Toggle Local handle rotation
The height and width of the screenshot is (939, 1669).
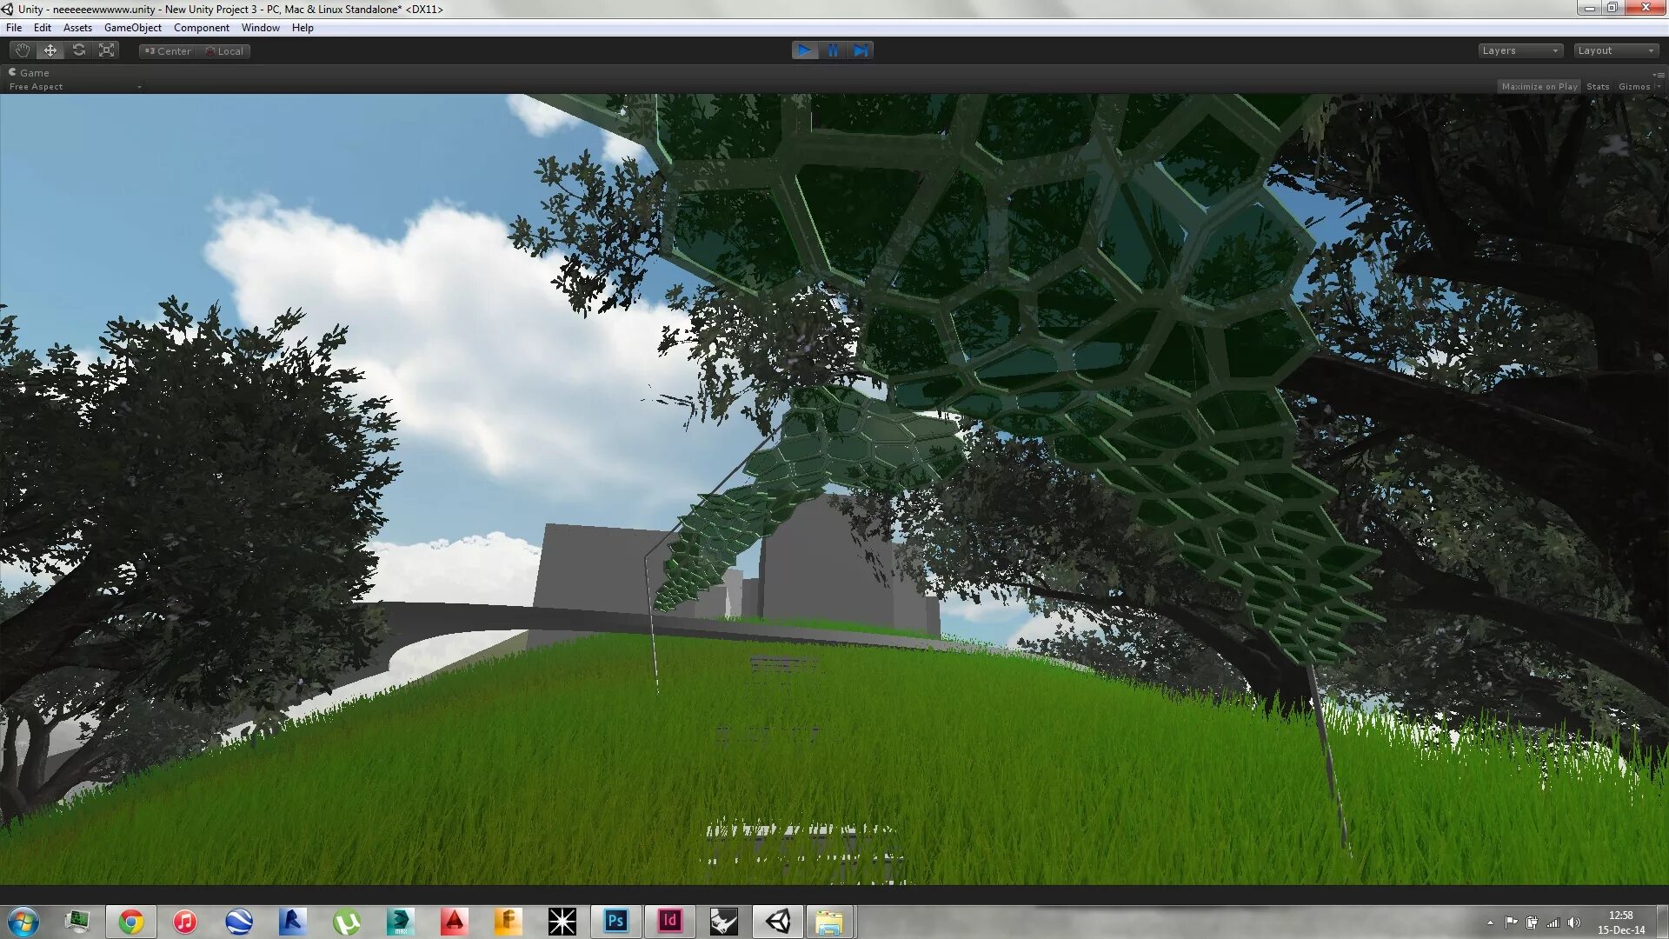click(x=224, y=51)
